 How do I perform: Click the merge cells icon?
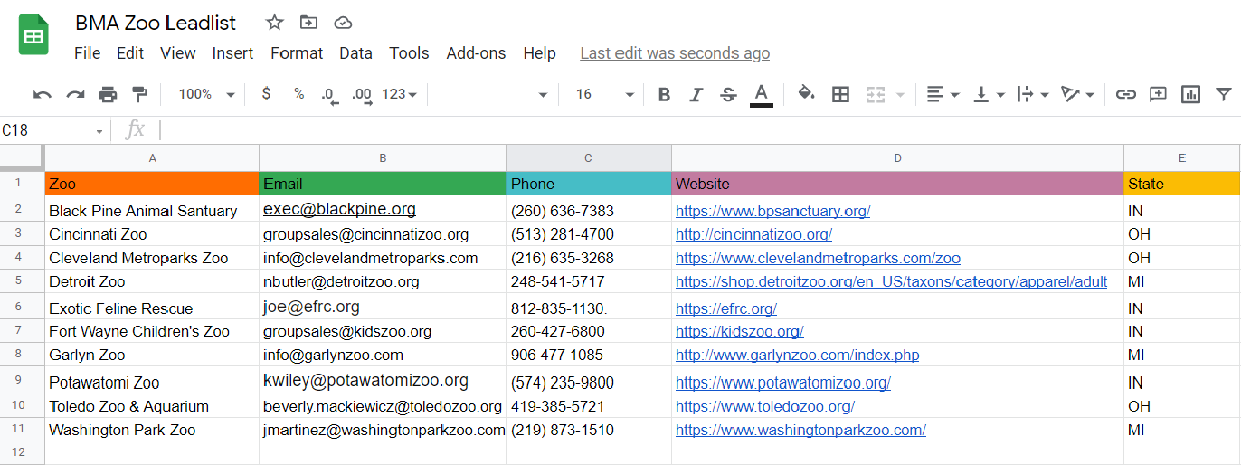click(875, 94)
